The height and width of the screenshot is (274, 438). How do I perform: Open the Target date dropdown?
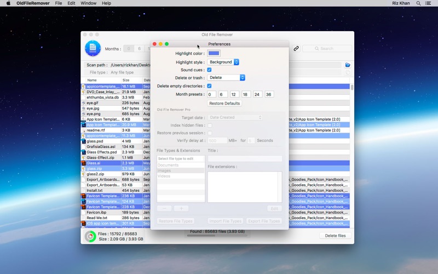point(235,117)
